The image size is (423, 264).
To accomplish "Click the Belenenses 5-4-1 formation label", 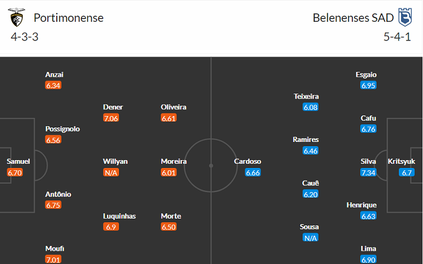I will (397, 36).
